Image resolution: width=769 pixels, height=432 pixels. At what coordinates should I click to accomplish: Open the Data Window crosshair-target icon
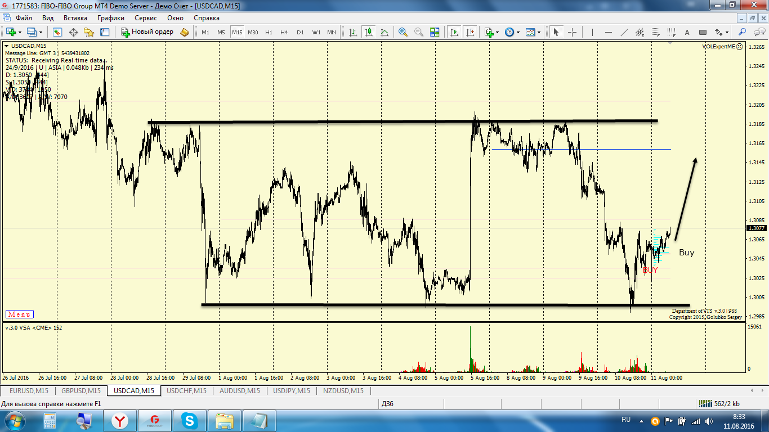click(x=73, y=32)
